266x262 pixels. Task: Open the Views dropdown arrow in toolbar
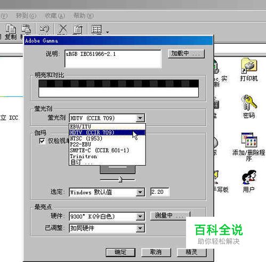(x=108, y=32)
